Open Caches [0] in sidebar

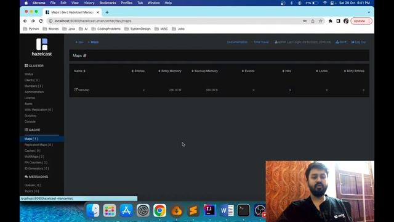(33, 150)
